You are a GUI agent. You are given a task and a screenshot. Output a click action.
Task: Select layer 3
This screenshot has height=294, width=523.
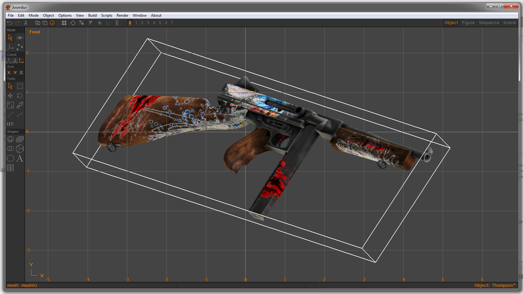148,23
